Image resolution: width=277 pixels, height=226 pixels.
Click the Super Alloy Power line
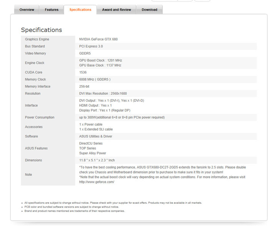click(x=93, y=153)
